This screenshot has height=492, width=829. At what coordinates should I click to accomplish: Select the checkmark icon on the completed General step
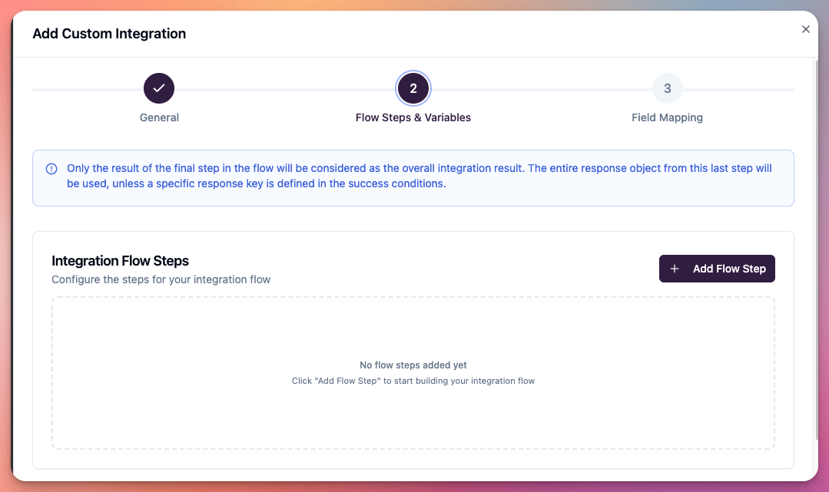[x=159, y=88]
